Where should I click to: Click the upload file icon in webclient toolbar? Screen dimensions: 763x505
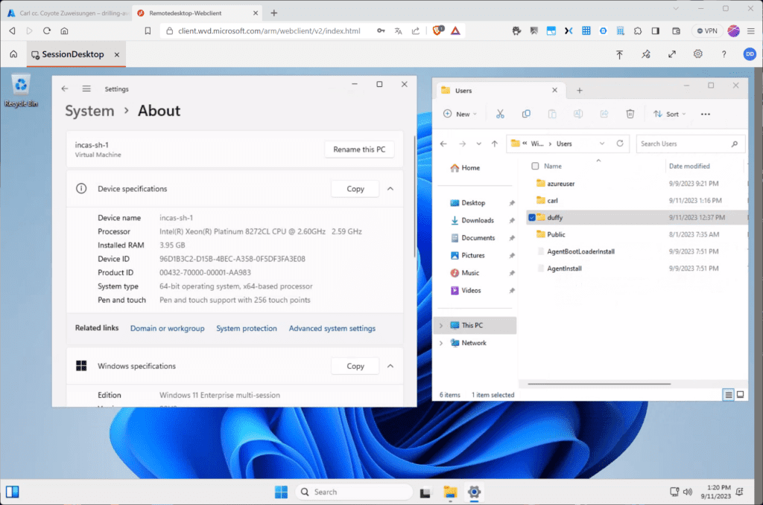(619, 54)
